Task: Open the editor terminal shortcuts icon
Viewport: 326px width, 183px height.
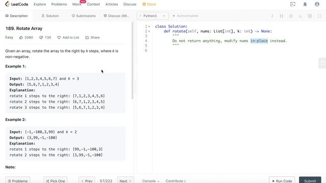Action: click(x=301, y=16)
